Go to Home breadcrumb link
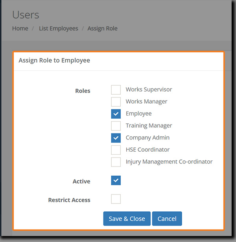This screenshot has width=236, height=242. 20,28
